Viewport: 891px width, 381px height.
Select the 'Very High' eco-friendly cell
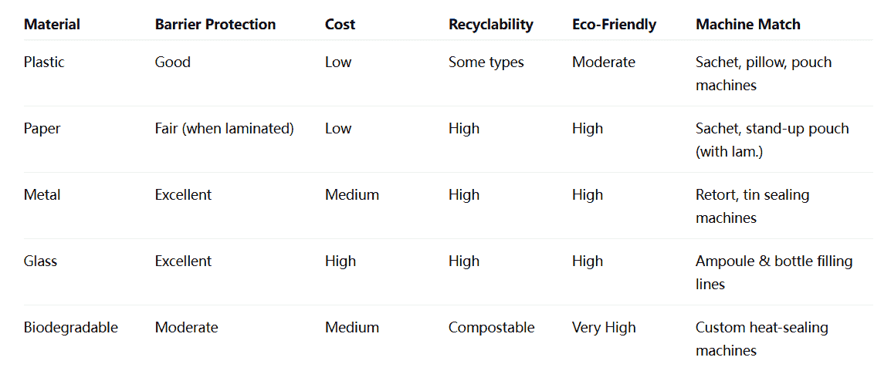click(x=604, y=328)
